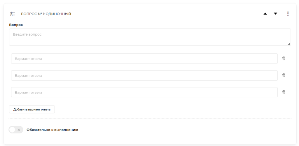Image resolution: width=299 pixels, height=146 pixels.
Task: Focus the third 'Вариант ответа' field
Action: click(x=144, y=92)
